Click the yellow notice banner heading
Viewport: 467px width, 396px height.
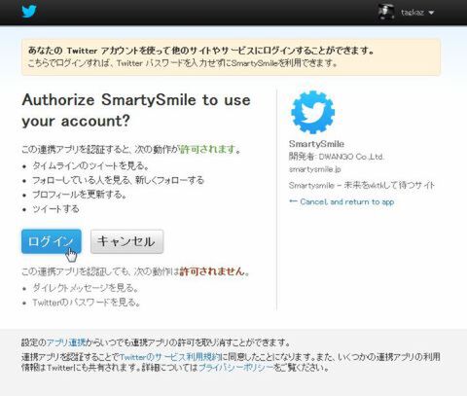(201, 51)
